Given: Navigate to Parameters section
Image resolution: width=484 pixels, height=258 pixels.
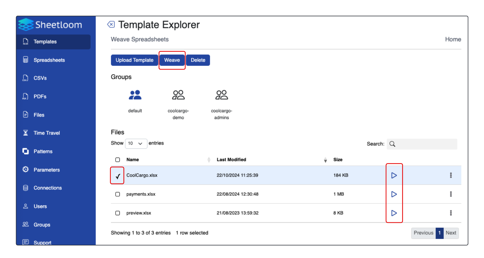Looking at the screenshot, I should (x=47, y=170).
